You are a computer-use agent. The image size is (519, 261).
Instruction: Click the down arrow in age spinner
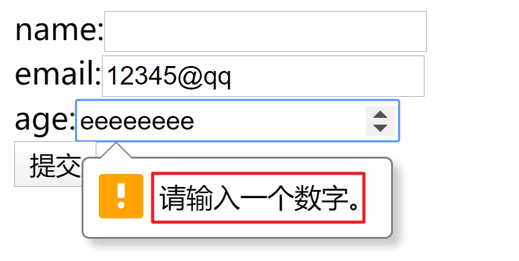pyautogui.click(x=380, y=128)
